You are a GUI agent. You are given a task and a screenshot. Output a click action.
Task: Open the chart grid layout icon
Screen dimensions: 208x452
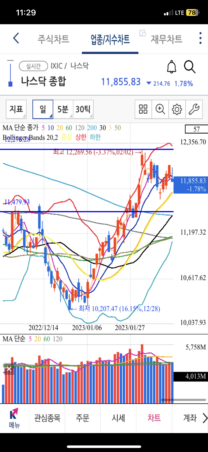coord(143,109)
